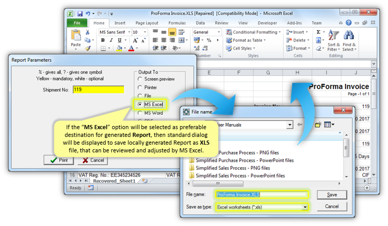
Task: Click Merge & Center icon
Action: pyautogui.click(x=181, y=40)
